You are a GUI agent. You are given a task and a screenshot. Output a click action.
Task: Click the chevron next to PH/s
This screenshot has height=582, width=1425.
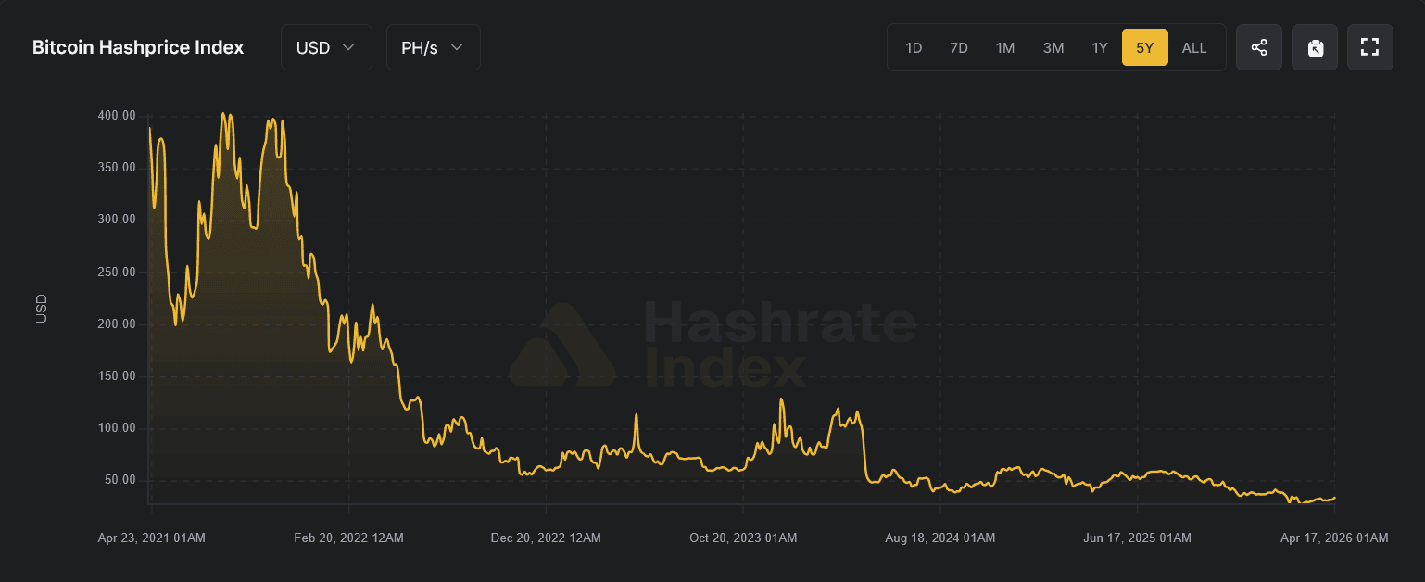[457, 47]
